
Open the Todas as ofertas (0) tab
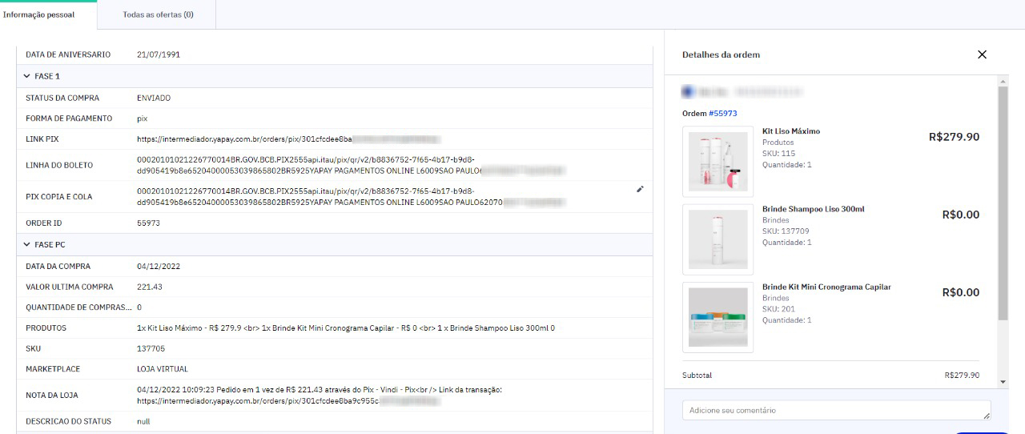158,14
